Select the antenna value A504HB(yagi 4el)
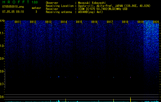Screen dimensions: 161x102 click(90, 12)
